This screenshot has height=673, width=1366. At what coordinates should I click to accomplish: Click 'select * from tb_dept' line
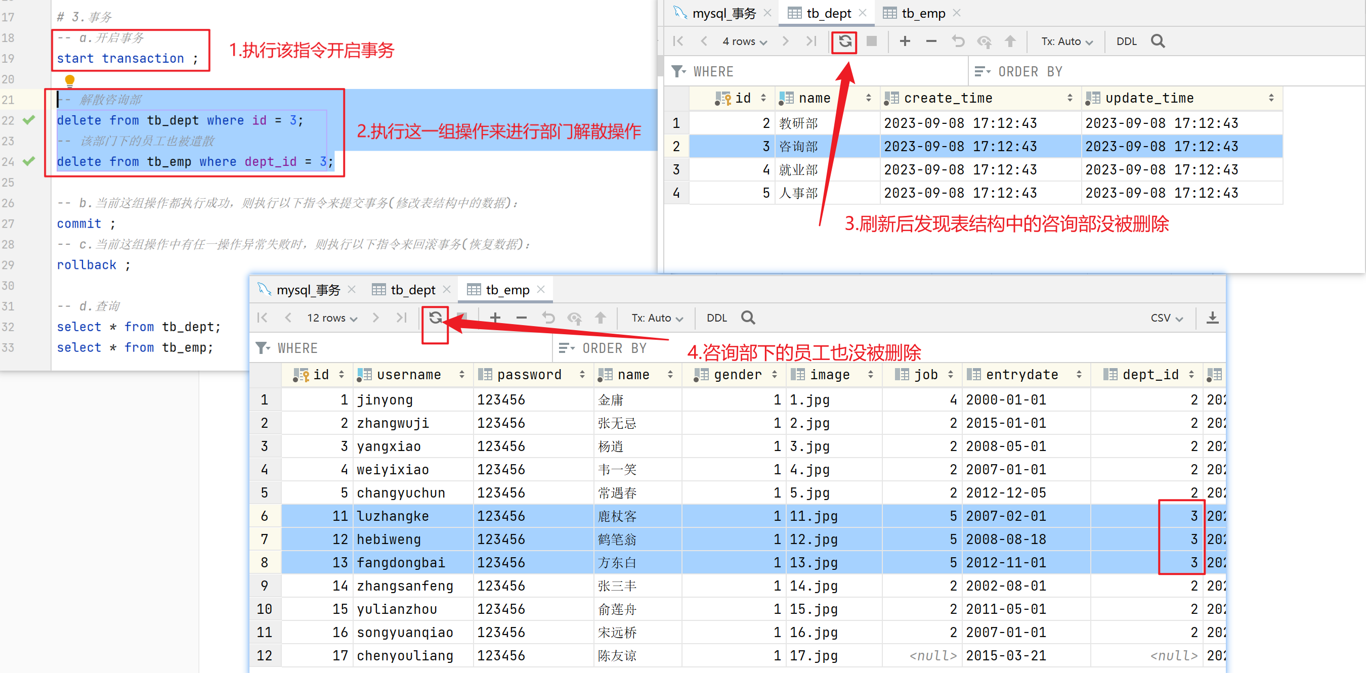point(139,327)
